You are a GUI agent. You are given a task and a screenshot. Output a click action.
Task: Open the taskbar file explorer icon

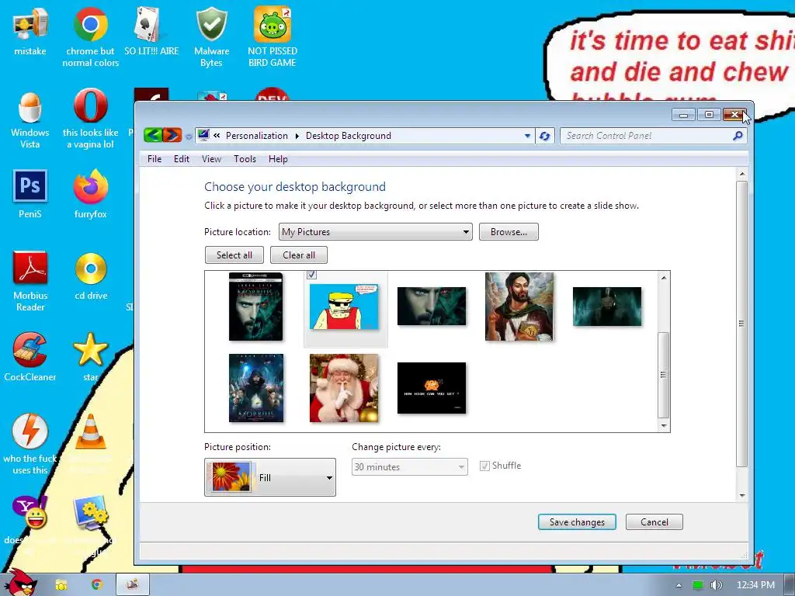pos(61,584)
